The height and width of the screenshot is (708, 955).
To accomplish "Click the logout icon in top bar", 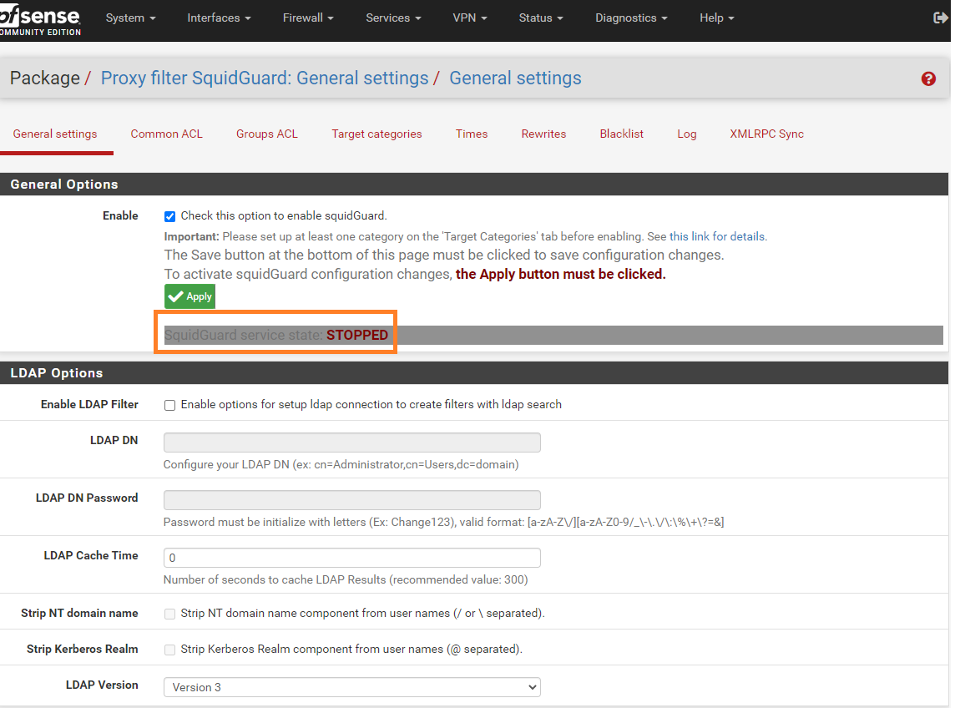I will point(940,18).
